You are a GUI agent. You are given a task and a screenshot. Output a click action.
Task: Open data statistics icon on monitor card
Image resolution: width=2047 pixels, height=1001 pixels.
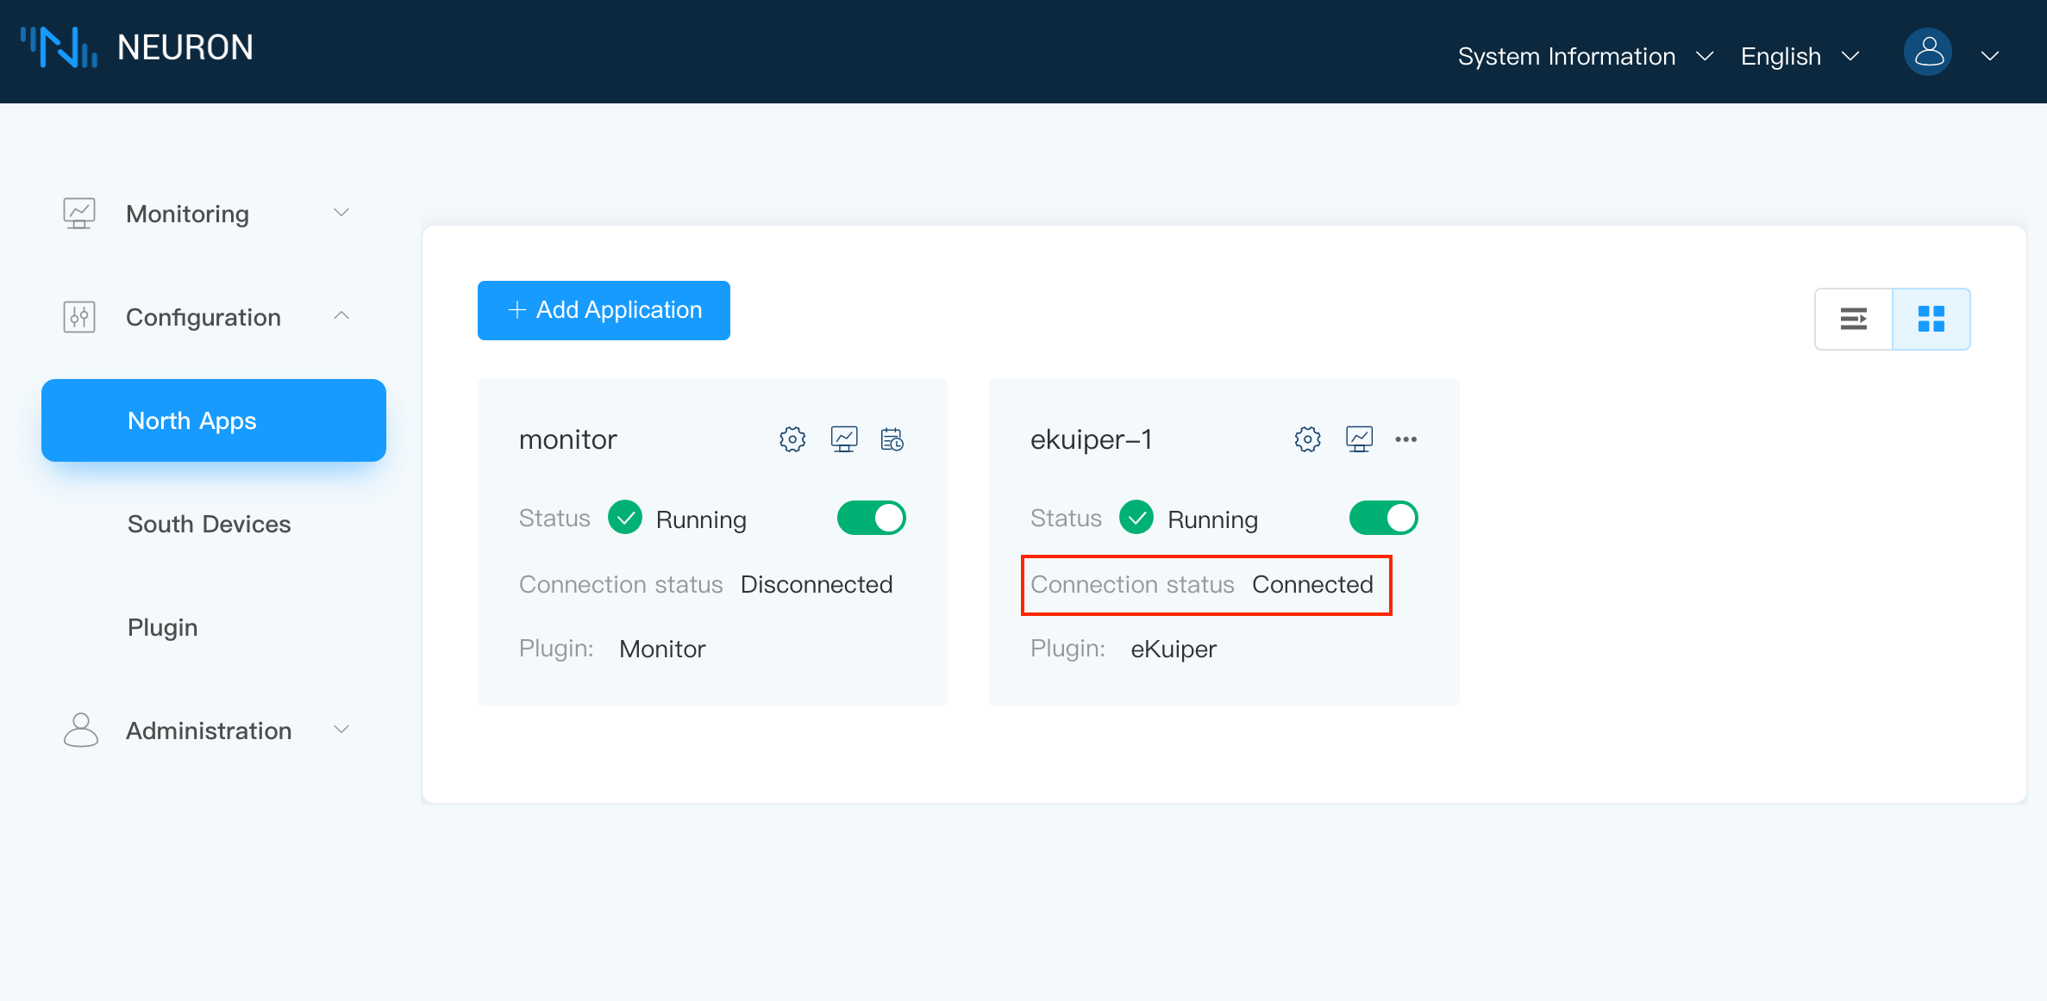coord(843,439)
